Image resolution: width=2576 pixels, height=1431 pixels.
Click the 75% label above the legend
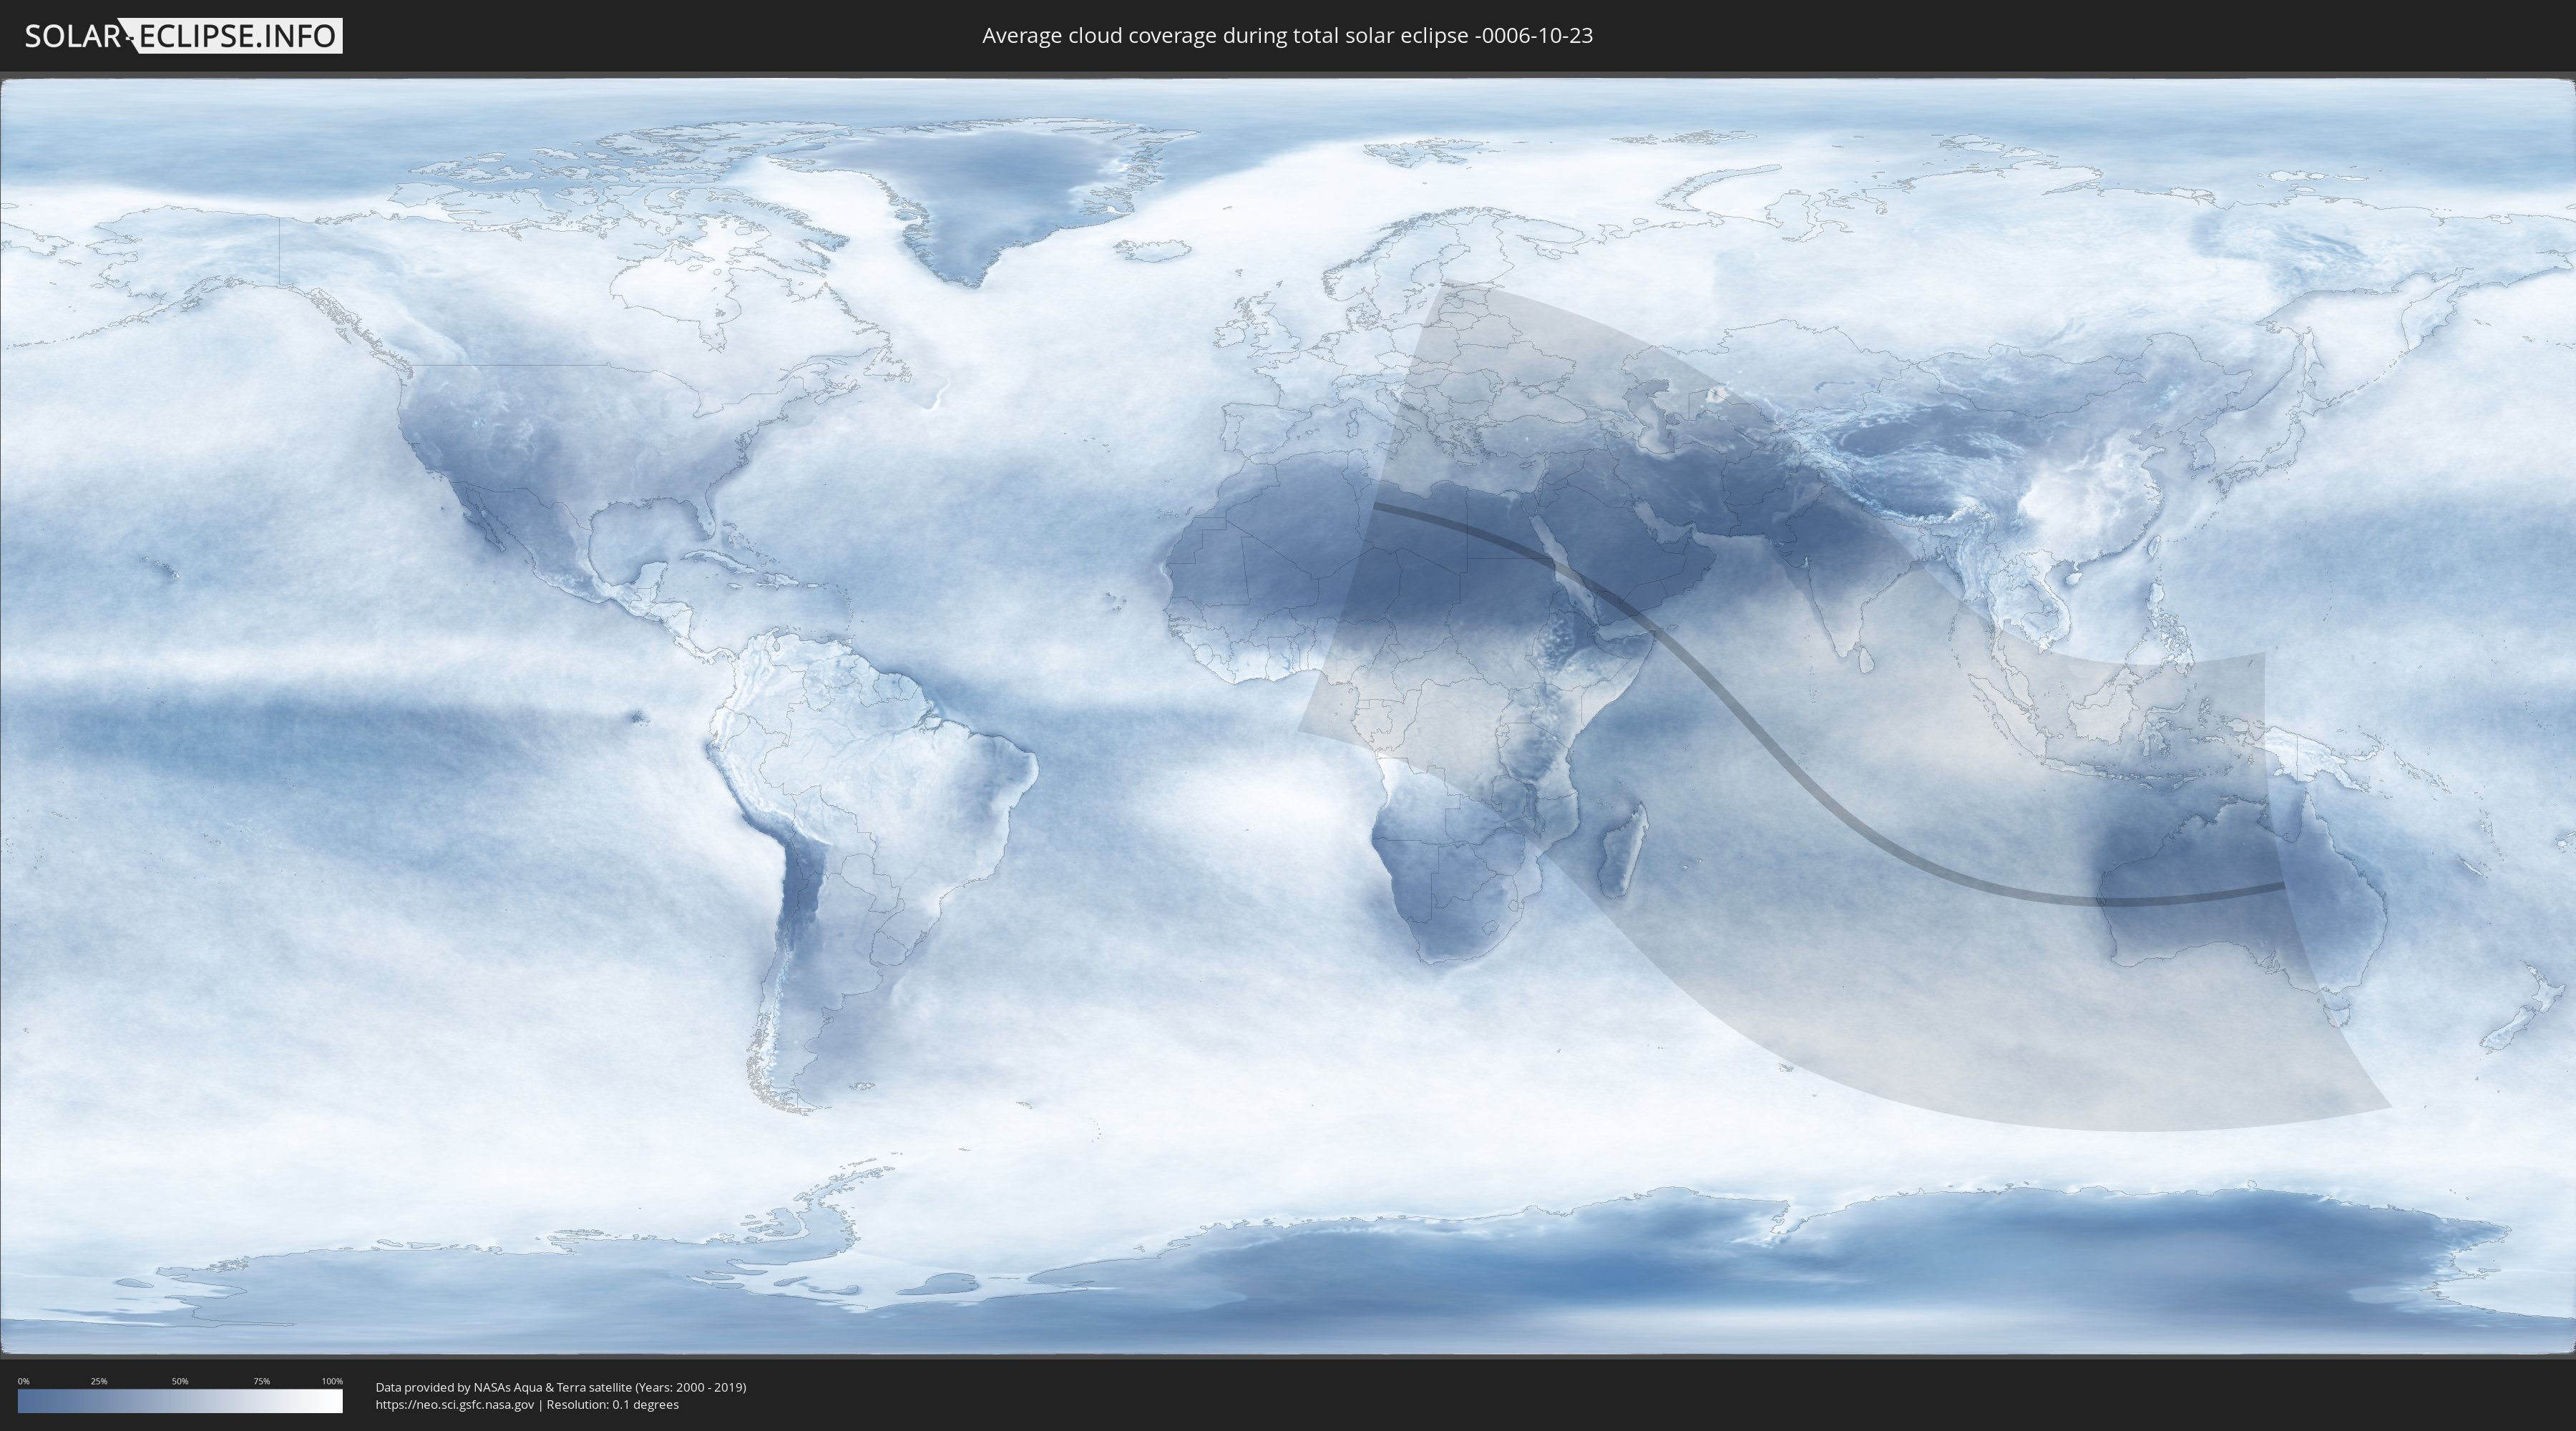(x=261, y=1381)
